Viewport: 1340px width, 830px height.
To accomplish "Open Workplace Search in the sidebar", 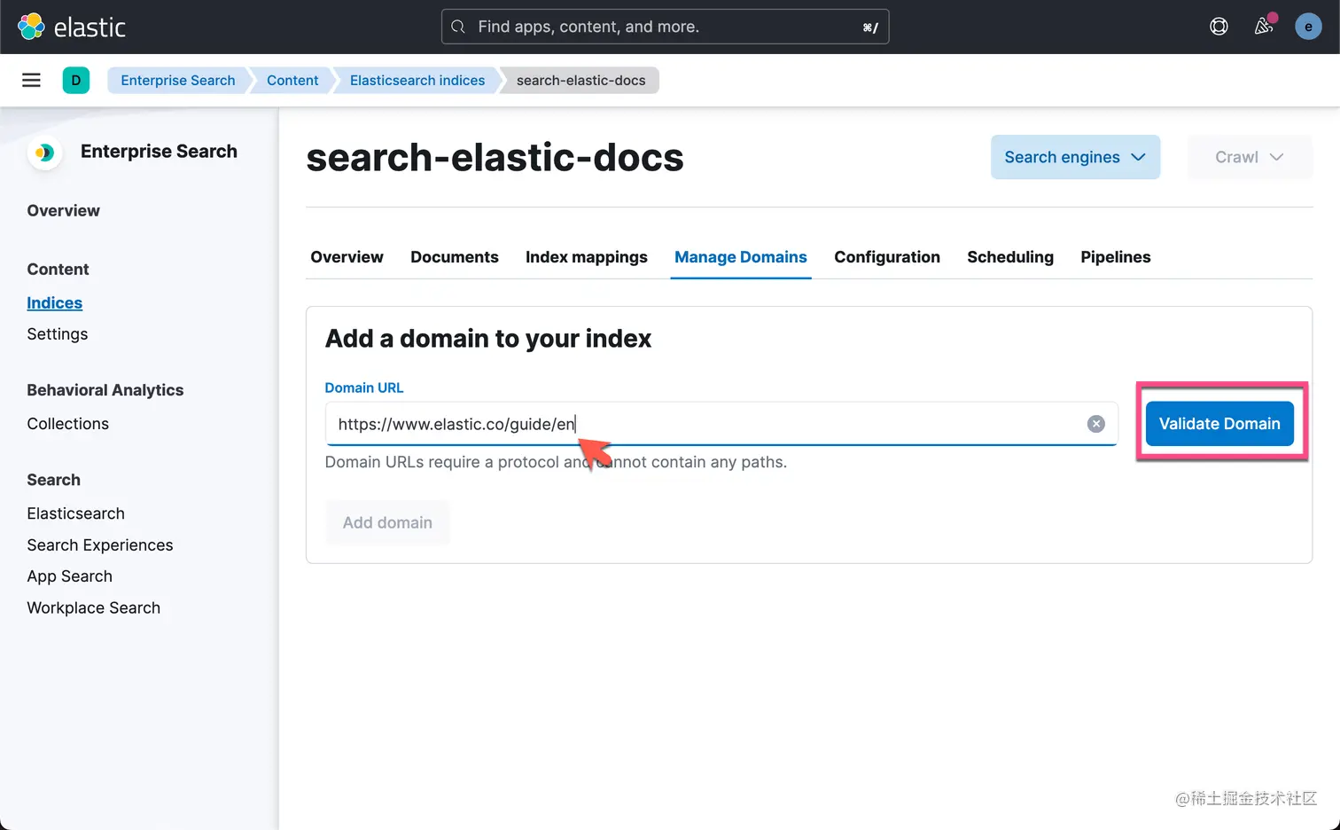I will [x=94, y=607].
